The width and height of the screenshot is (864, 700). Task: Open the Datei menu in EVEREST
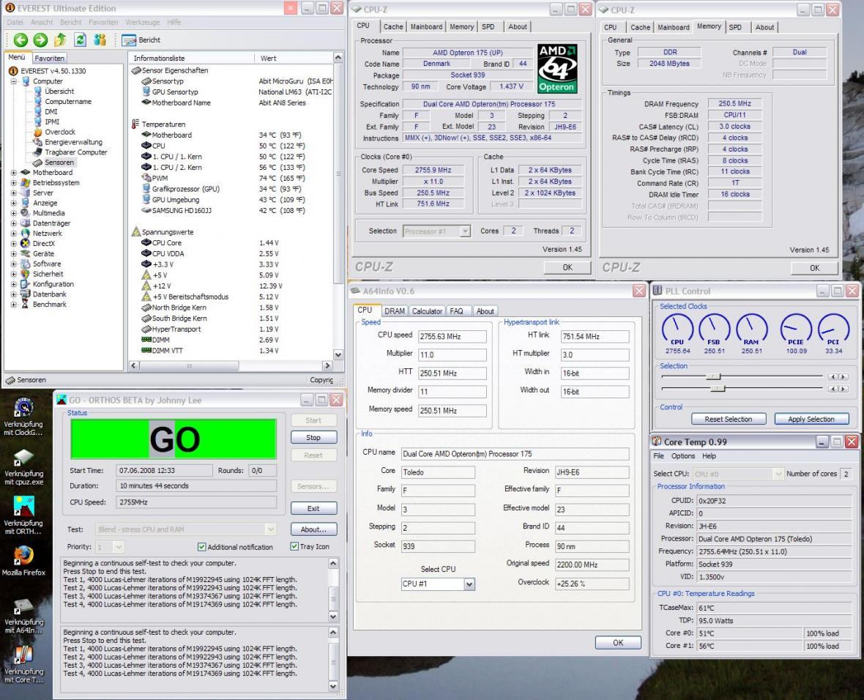[15, 22]
